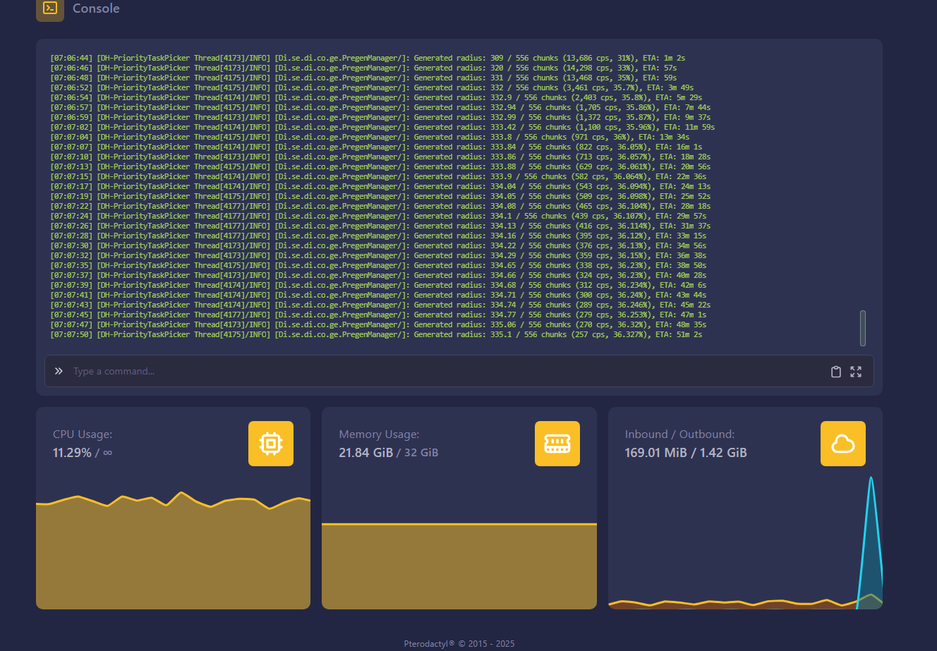The width and height of the screenshot is (937, 651).
Task: Click the double-chevron prompt icon
Action: click(59, 371)
